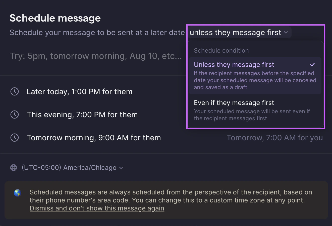Open the unless they message first selector
332x226 pixels.
point(239,32)
